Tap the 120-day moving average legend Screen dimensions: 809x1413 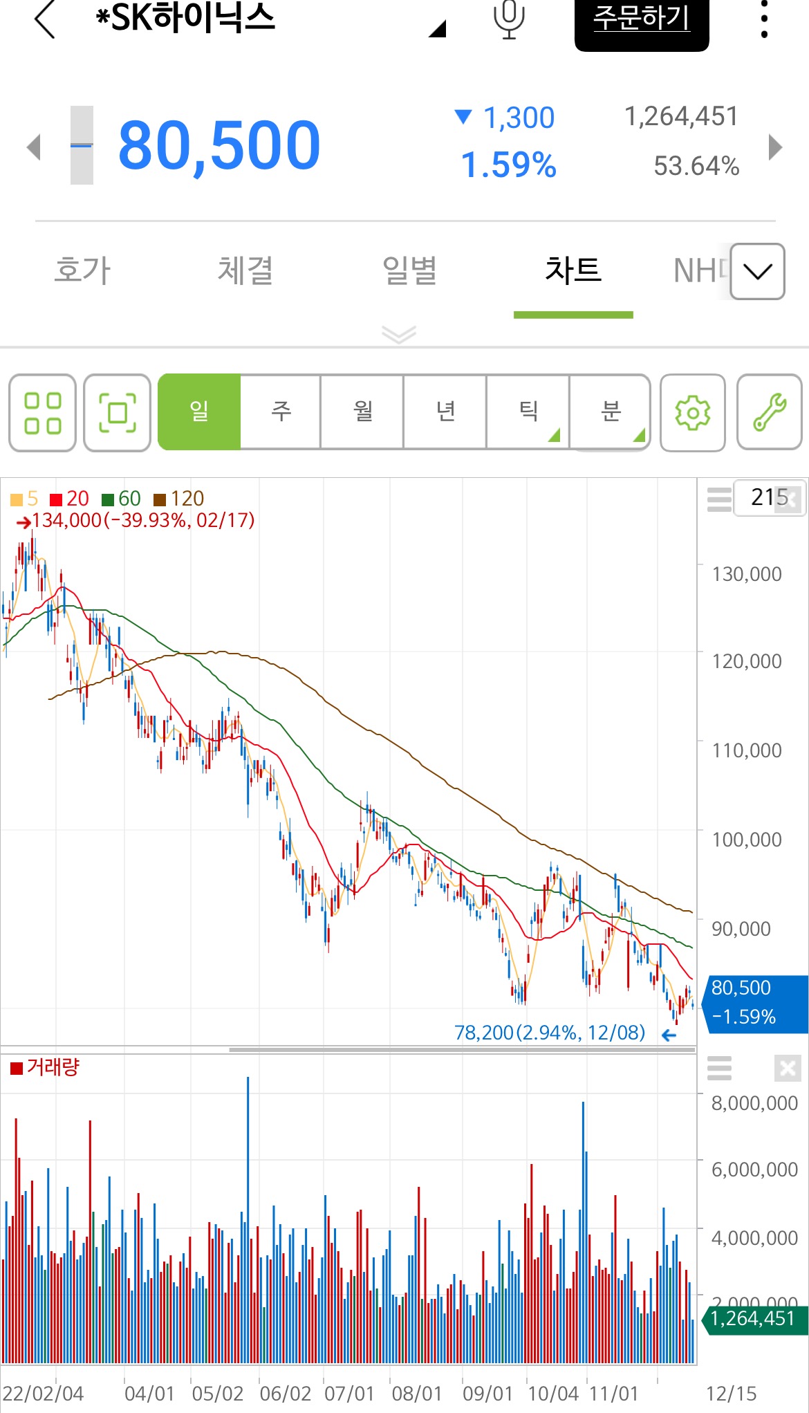point(179,499)
